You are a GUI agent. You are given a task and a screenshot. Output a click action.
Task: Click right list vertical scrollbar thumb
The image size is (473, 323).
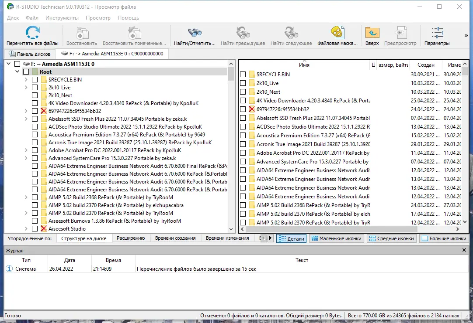click(465, 71)
